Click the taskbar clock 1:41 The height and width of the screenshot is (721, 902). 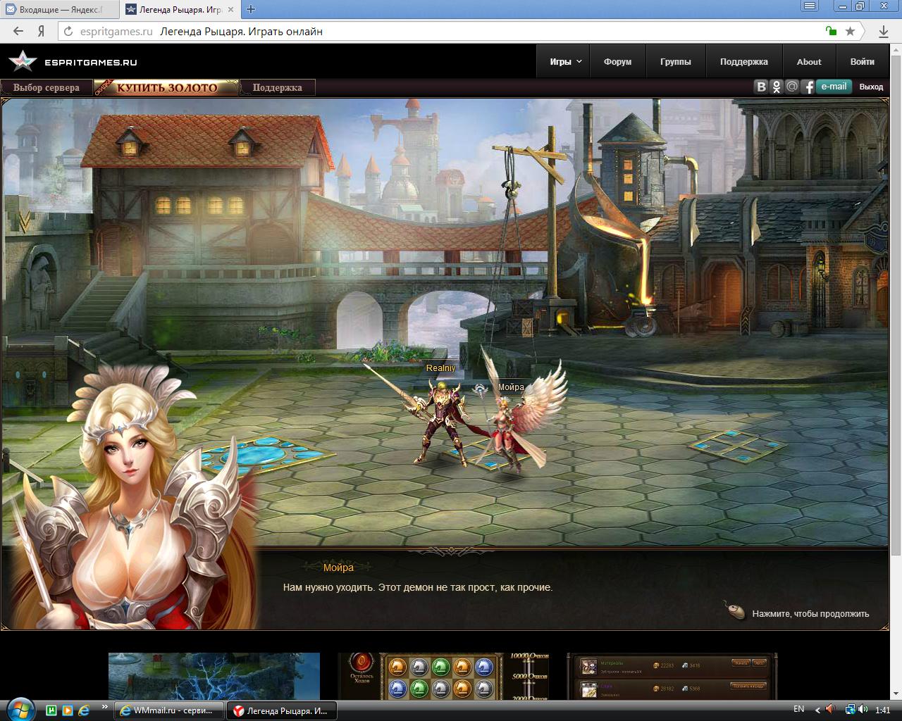(x=882, y=710)
